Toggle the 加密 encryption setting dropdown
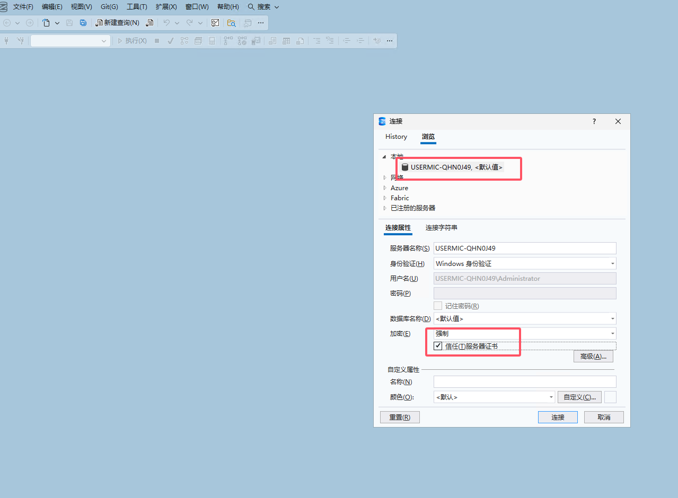The height and width of the screenshot is (498, 678). (x=613, y=333)
